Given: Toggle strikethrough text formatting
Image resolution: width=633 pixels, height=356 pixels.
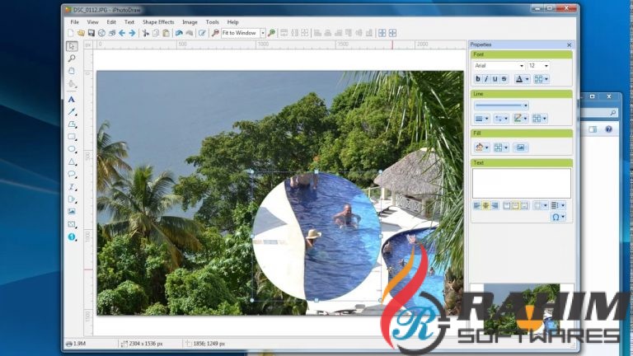Looking at the screenshot, I should click(x=504, y=79).
